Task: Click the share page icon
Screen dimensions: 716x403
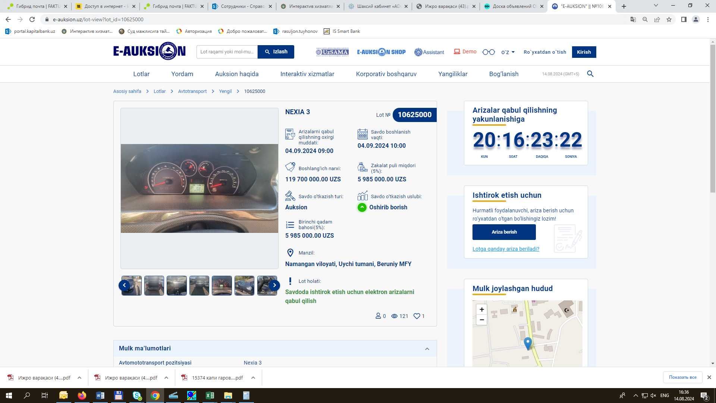Action: click(657, 19)
